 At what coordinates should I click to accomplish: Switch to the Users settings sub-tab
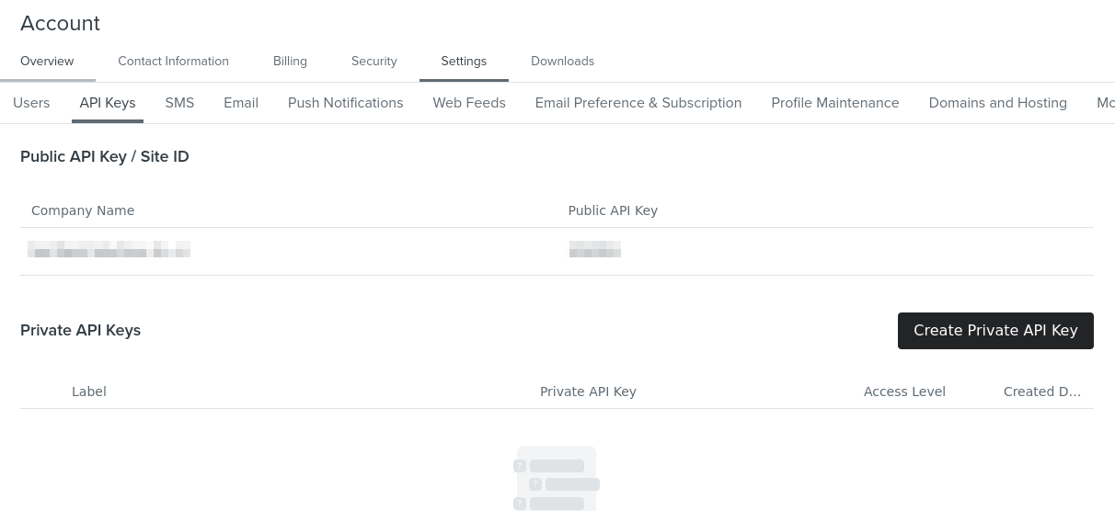tap(31, 103)
